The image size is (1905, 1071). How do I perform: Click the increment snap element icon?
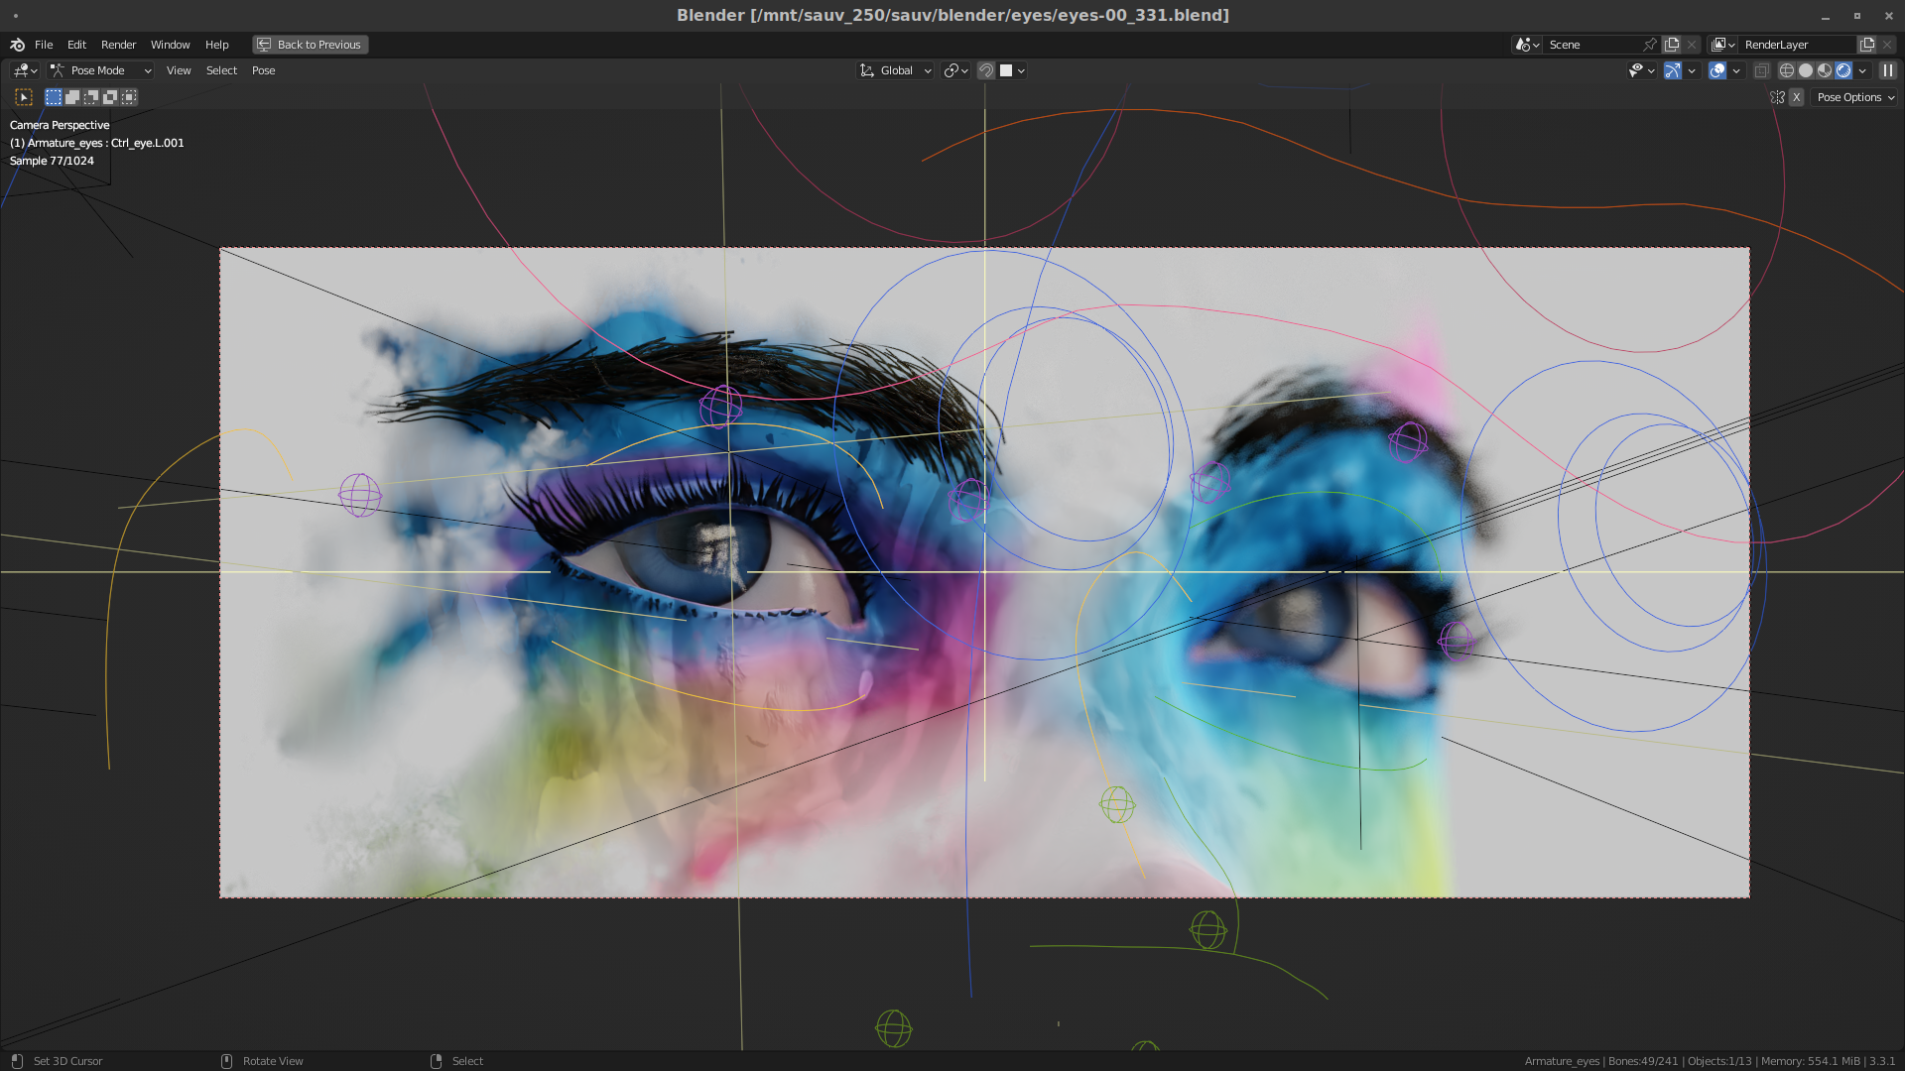coord(1006,70)
